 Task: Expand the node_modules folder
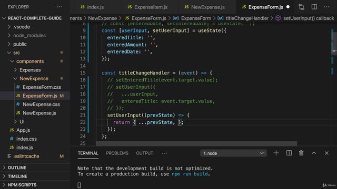pos(9,35)
